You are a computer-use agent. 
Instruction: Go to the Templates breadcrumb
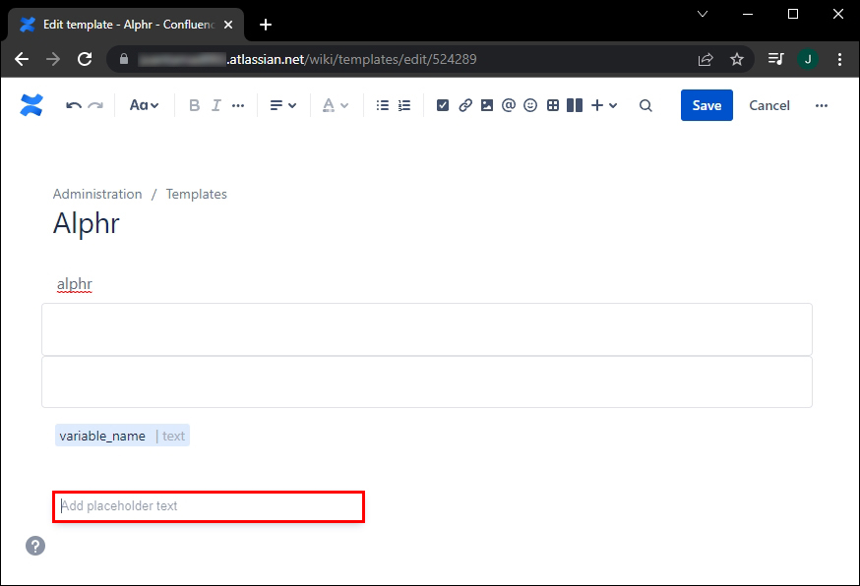[197, 194]
